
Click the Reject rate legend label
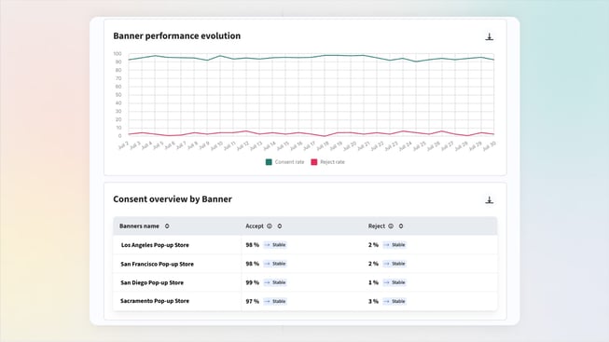click(332, 162)
